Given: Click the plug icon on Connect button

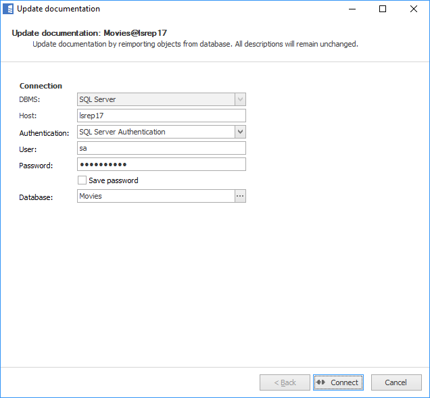Looking at the screenshot, I should click(320, 382).
